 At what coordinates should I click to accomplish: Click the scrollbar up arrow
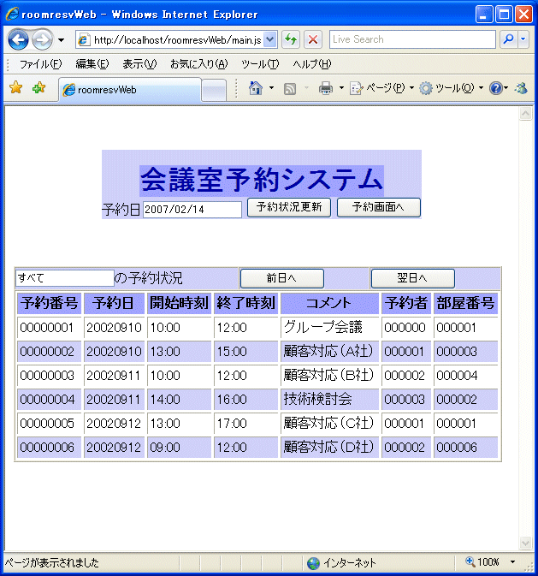[525, 114]
